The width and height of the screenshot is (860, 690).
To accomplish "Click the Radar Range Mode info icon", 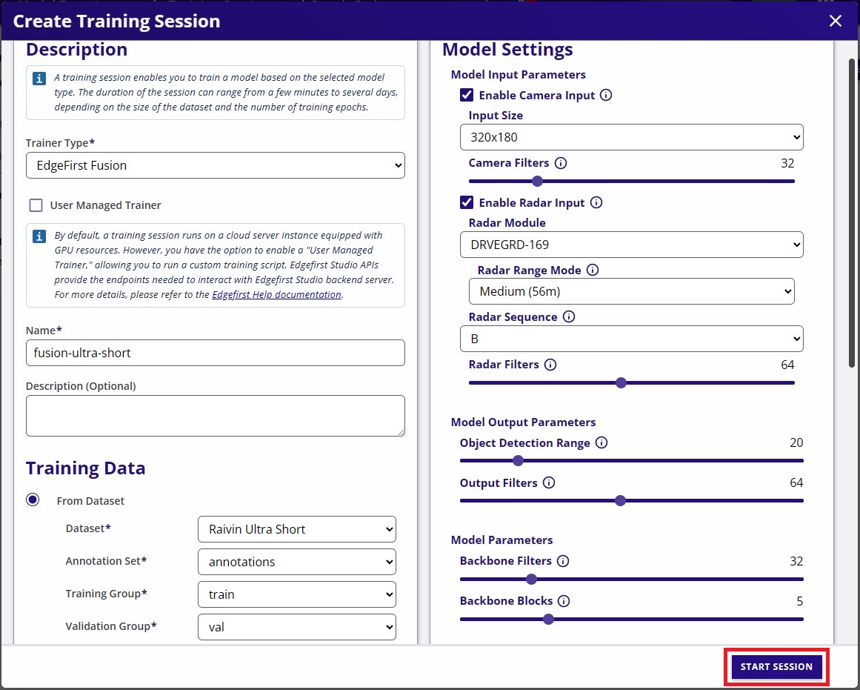I will [593, 271].
